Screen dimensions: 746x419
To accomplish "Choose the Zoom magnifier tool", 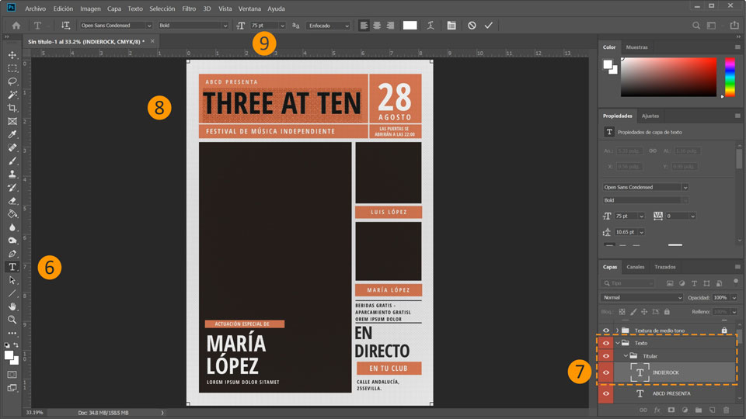I will (12, 320).
